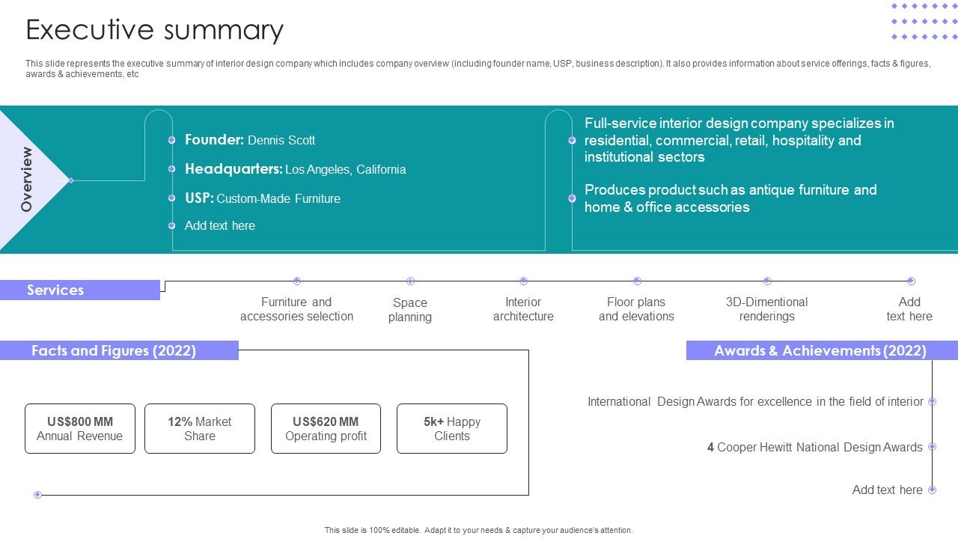This screenshot has width=958, height=539.
Task: Click the 4 Cooper Hewitt National Design Awards text
Action: pos(814,447)
